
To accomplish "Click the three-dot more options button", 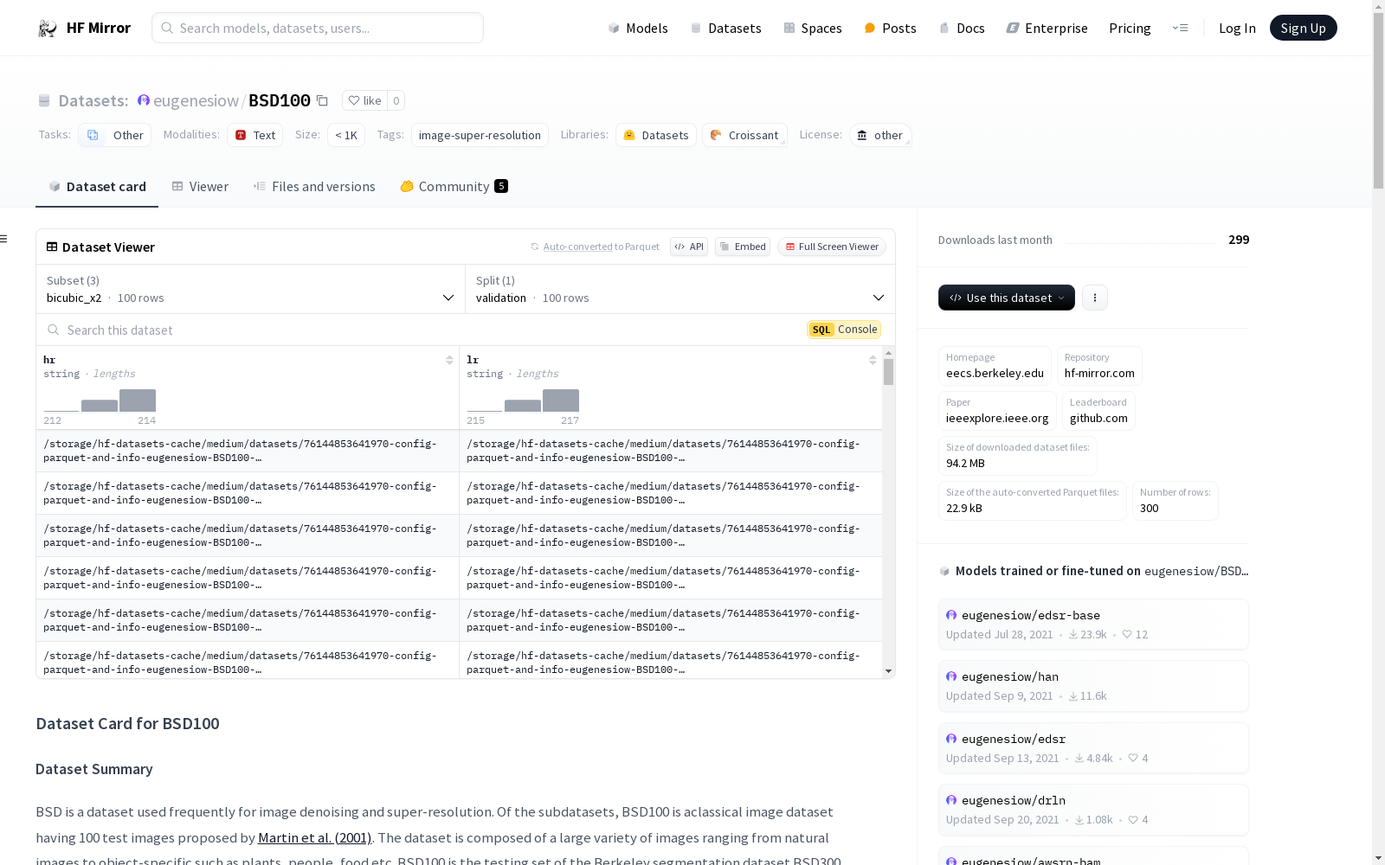I will point(1095,298).
